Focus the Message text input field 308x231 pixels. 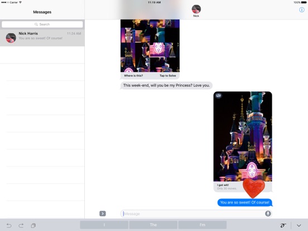[x=196, y=214]
